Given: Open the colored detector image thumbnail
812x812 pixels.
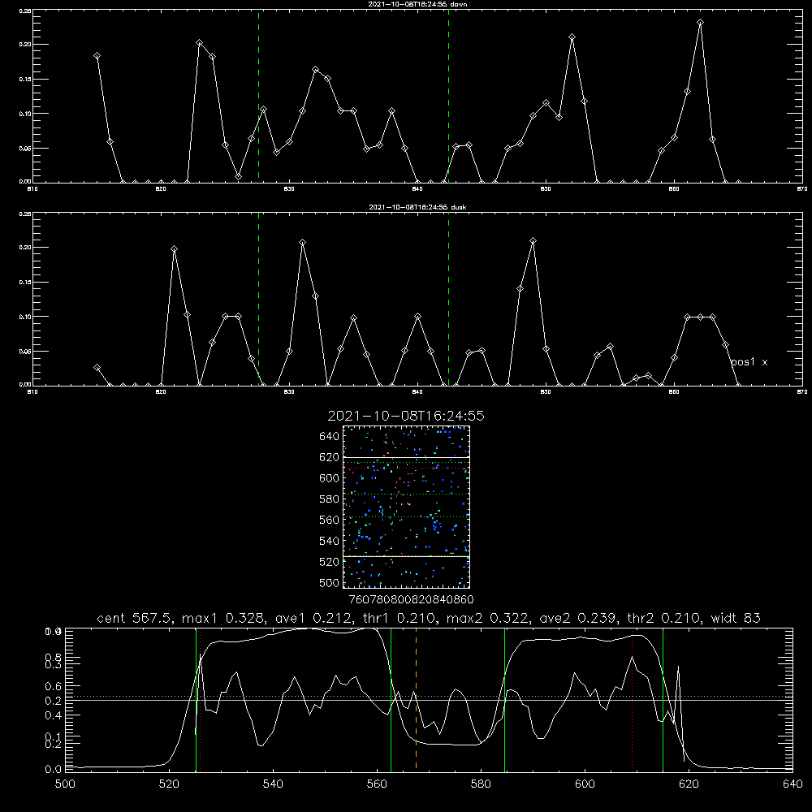Looking at the screenshot, I should 406,507.
